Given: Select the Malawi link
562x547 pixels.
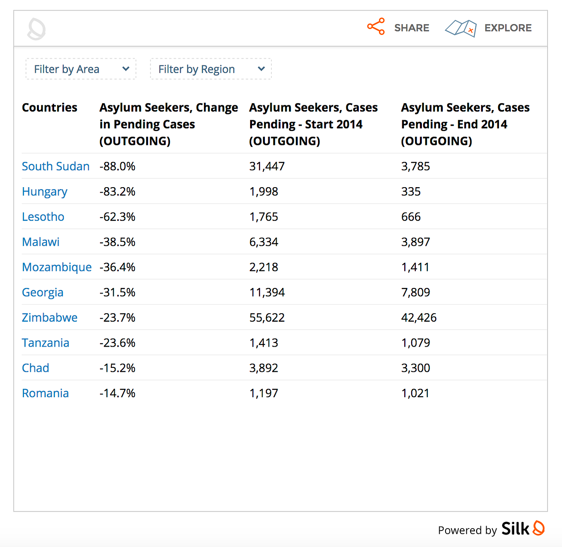Looking at the screenshot, I should click(41, 242).
